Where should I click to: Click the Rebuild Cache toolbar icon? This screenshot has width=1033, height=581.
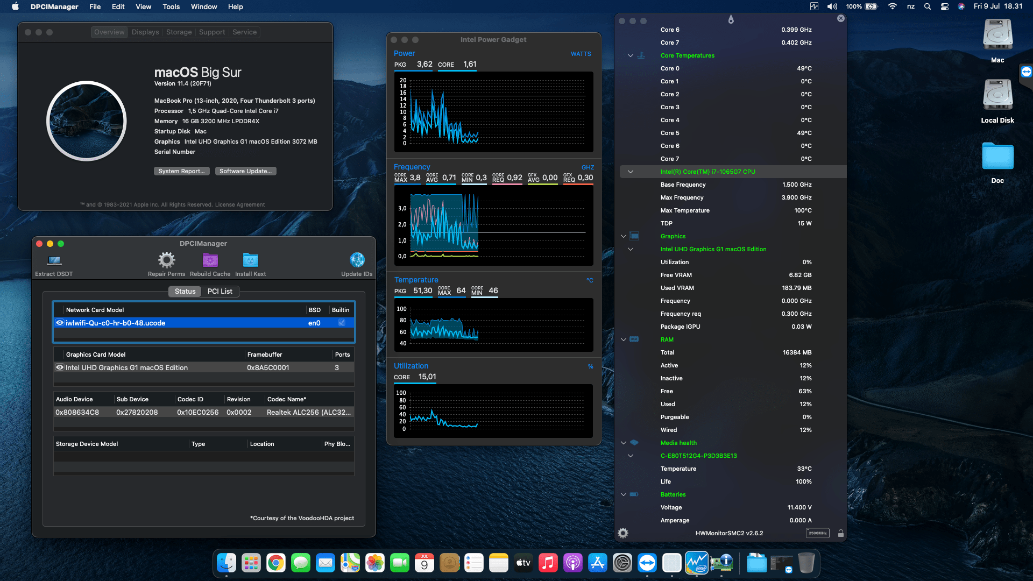[x=210, y=260]
